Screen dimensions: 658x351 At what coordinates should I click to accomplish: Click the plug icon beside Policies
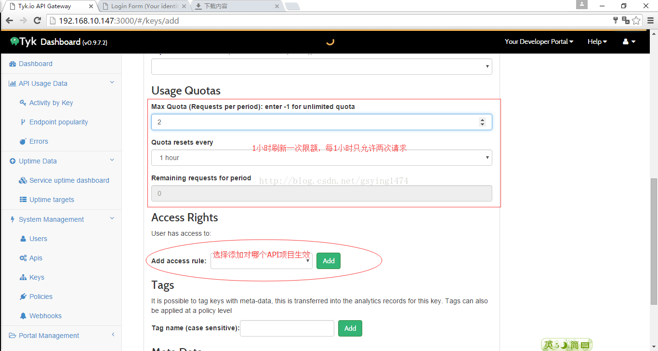(x=23, y=297)
